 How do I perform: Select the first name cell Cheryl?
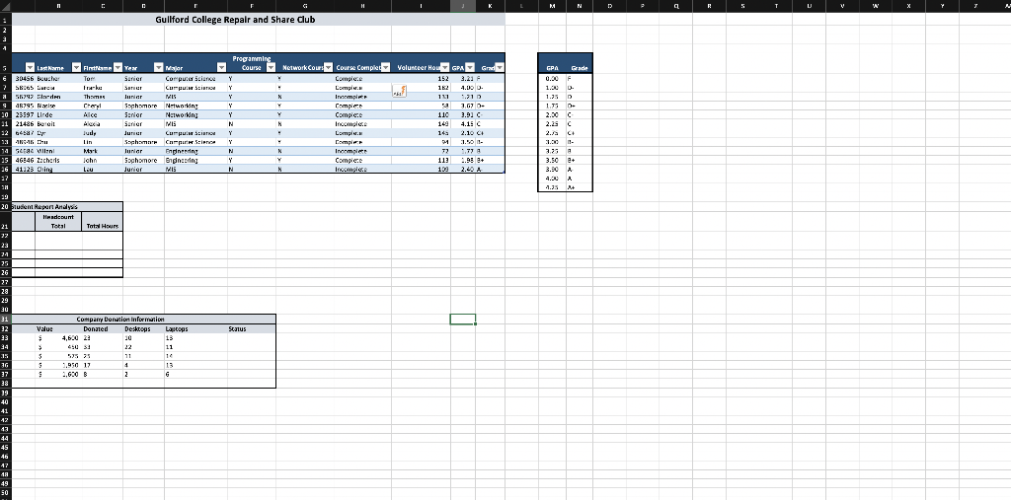103,105
